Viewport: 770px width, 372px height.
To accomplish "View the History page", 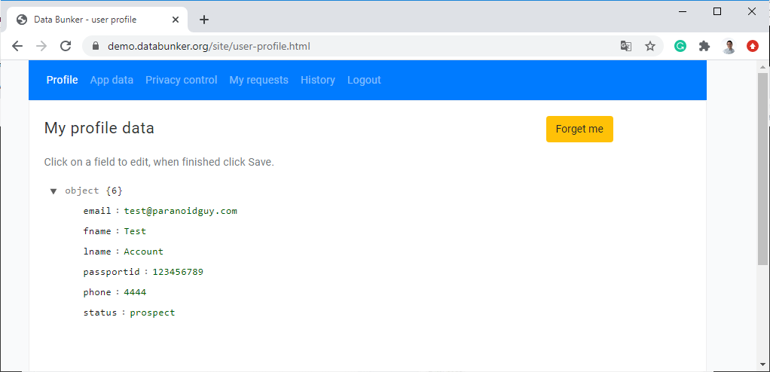I will tap(318, 80).
